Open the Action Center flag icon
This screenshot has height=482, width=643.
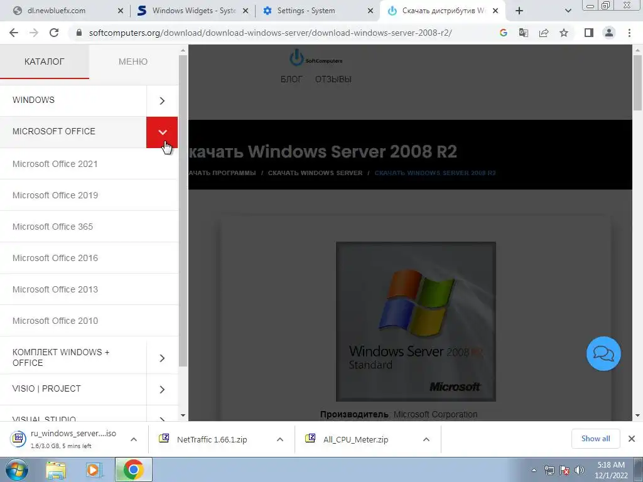[x=565, y=470]
